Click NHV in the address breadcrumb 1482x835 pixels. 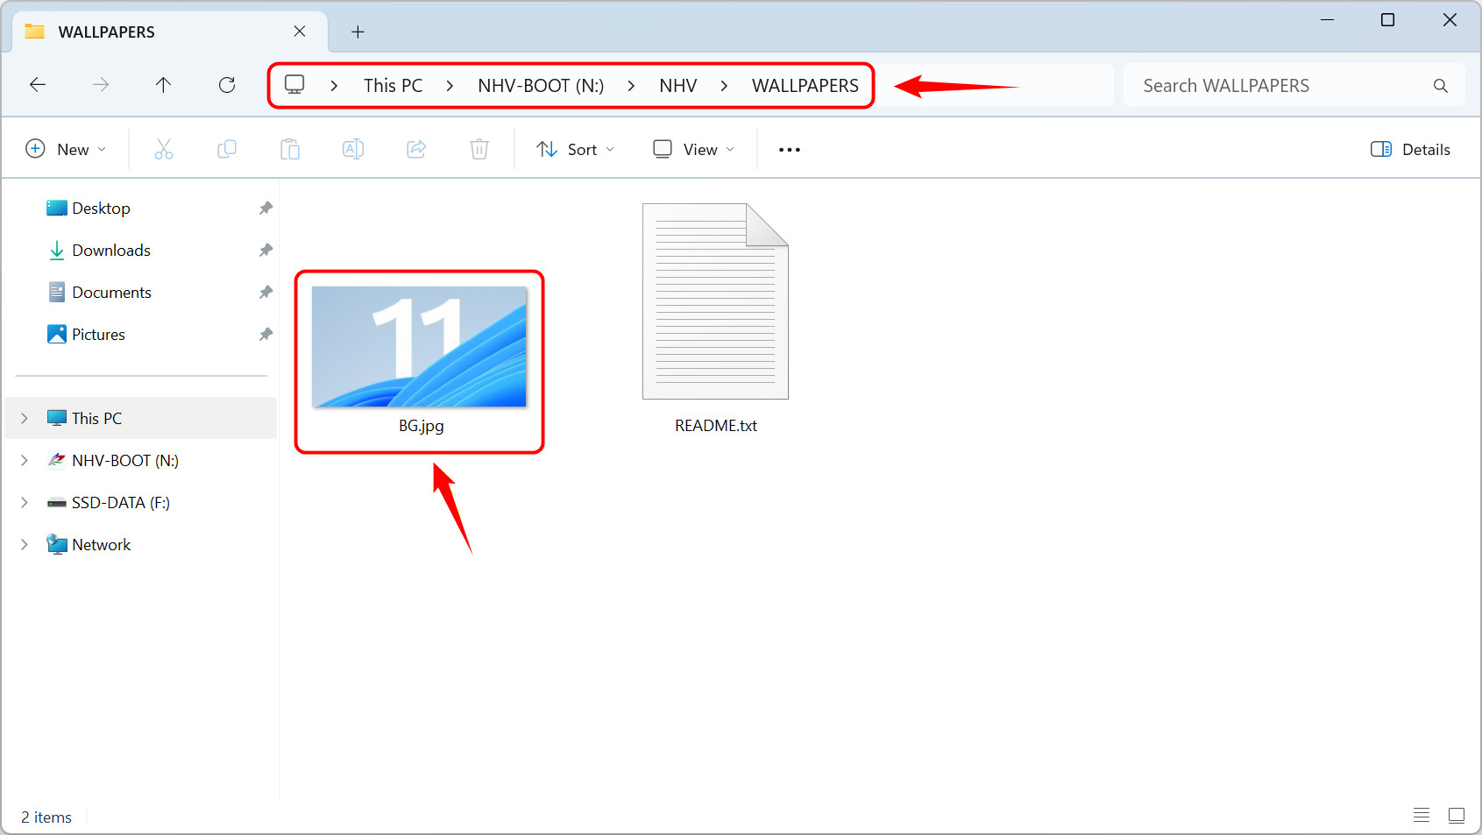click(677, 86)
